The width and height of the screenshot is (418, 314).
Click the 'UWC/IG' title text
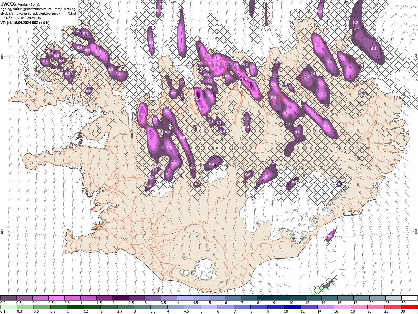[x=8, y=4]
